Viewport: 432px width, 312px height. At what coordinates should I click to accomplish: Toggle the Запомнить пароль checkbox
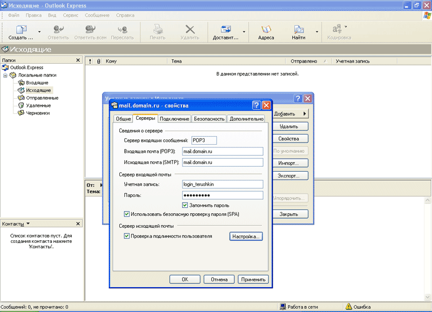(185, 205)
